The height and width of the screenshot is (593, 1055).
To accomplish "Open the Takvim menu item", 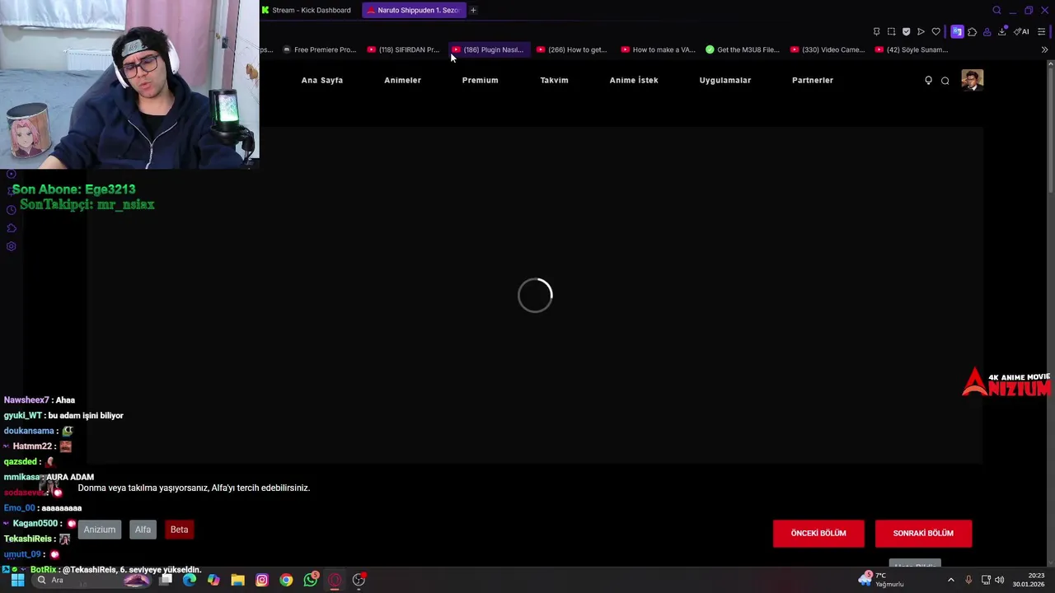I will (554, 80).
